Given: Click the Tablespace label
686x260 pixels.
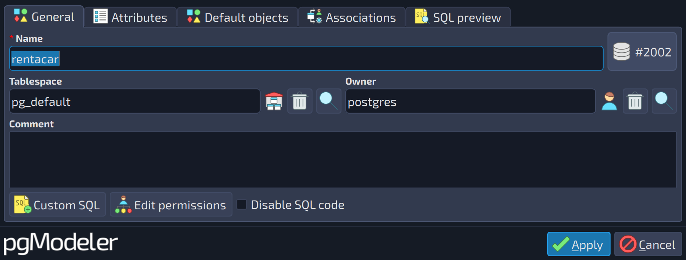Looking at the screenshot, I should (x=35, y=82).
